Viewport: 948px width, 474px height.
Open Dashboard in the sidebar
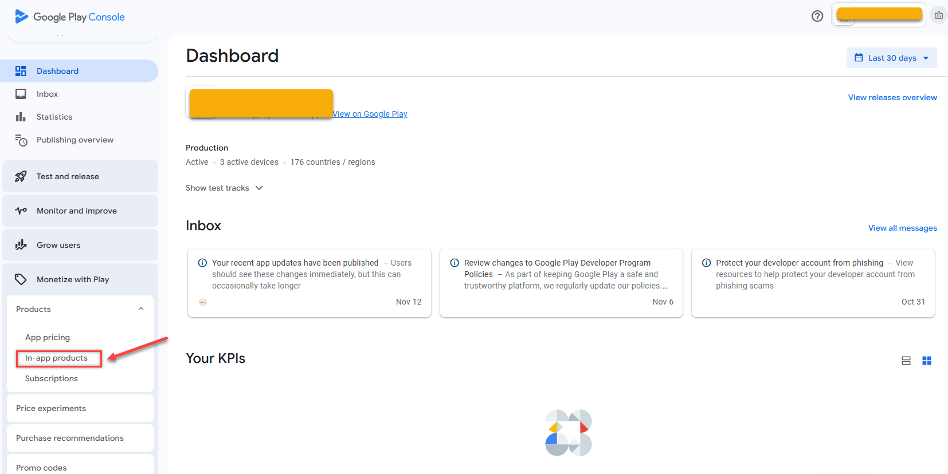pos(79,71)
